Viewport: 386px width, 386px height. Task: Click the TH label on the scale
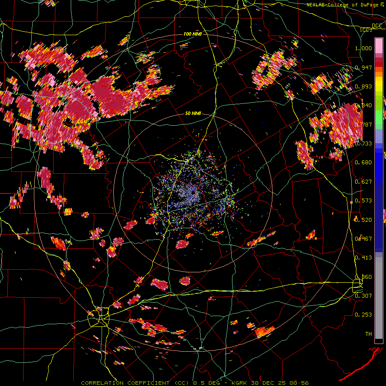tap(368, 334)
